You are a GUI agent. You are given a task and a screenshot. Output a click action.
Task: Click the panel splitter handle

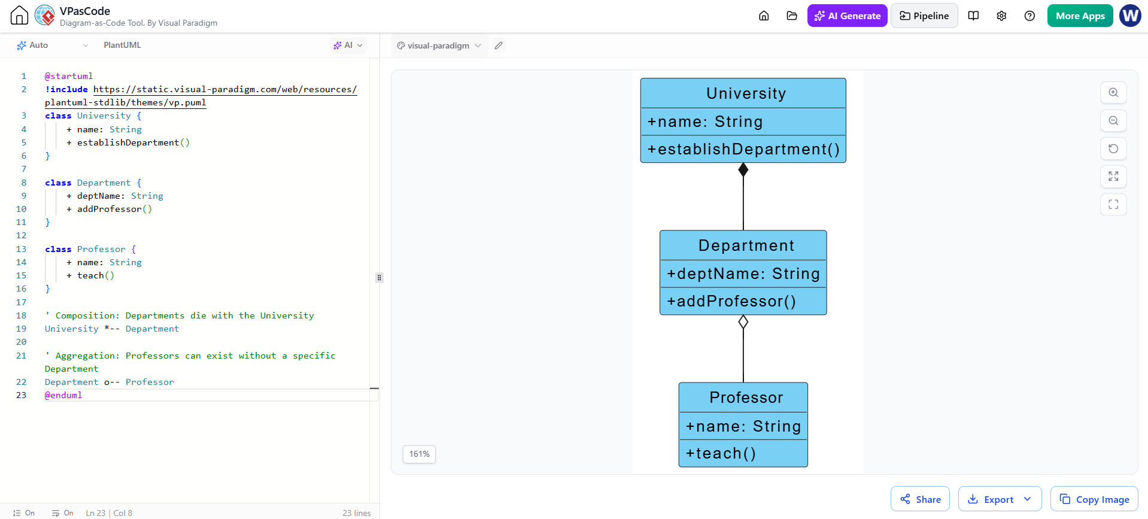click(x=379, y=278)
